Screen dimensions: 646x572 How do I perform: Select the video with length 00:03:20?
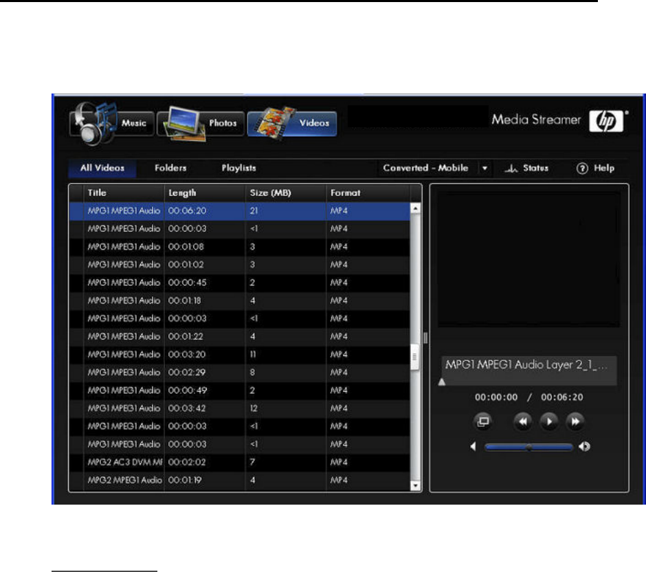(240, 355)
